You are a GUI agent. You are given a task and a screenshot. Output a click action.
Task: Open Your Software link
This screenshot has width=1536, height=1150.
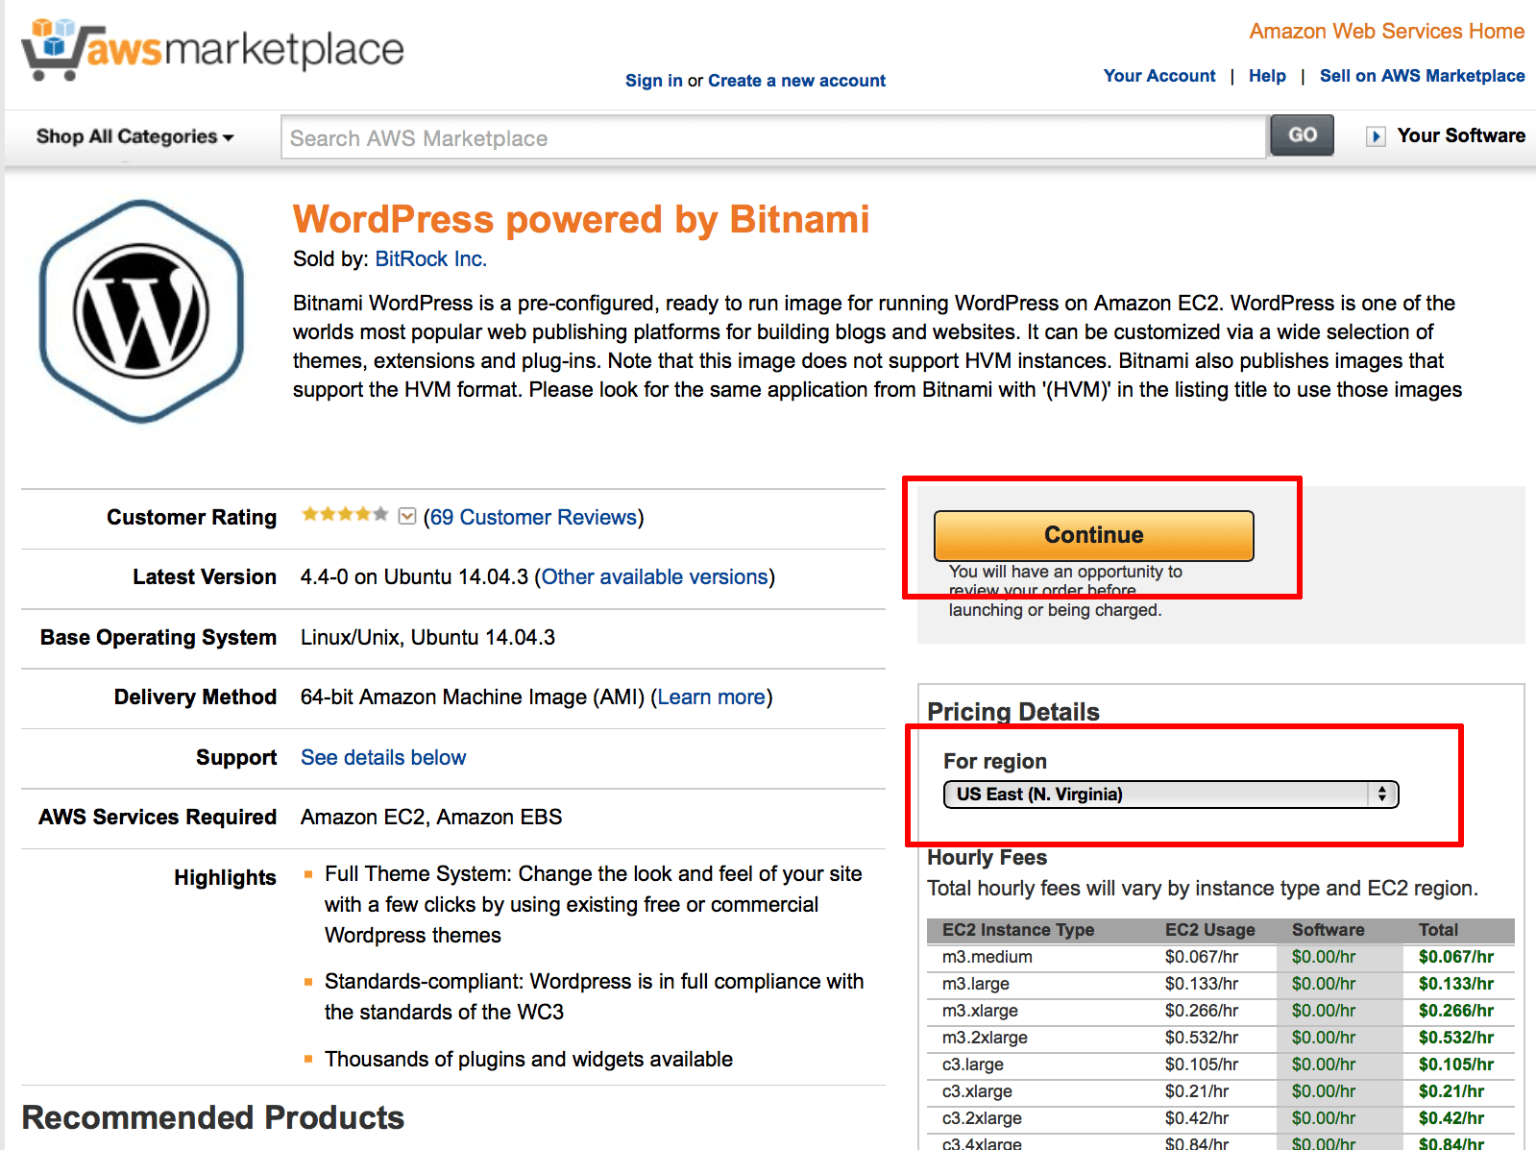click(x=1461, y=135)
